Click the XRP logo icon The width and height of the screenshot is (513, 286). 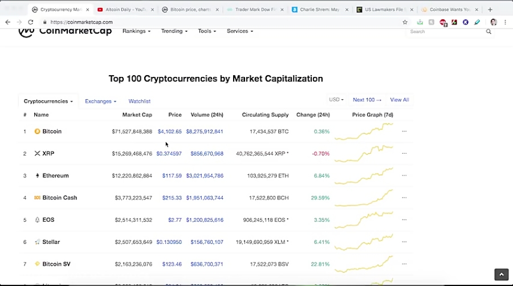point(37,153)
